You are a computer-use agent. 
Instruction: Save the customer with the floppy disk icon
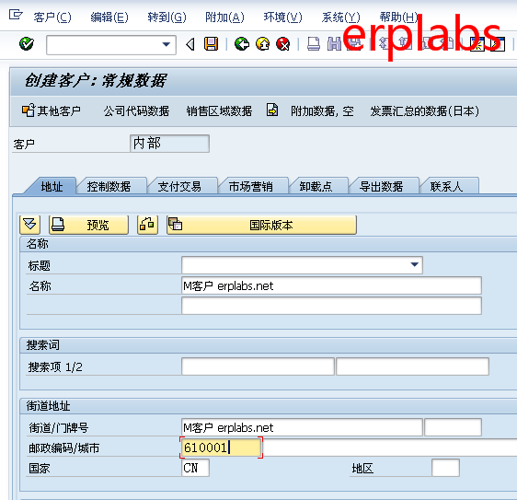point(211,44)
